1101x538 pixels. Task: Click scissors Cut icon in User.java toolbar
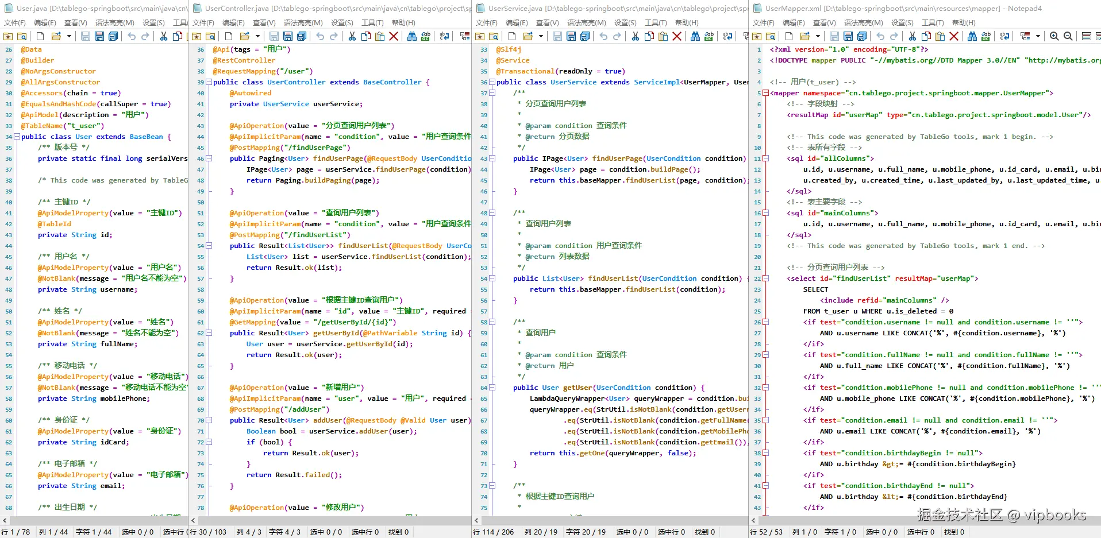pyautogui.click(x=163, y=36)
